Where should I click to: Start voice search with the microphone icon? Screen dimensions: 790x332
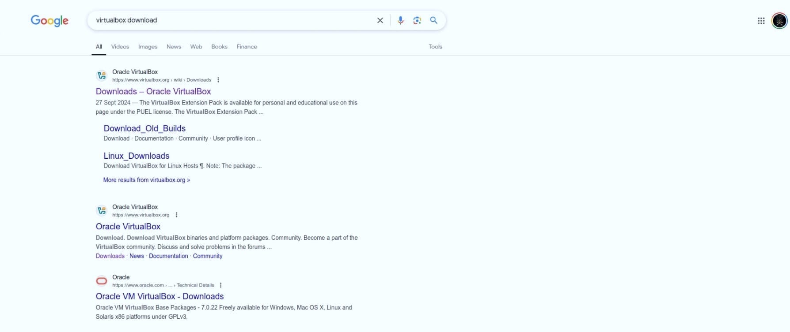point(400,20)
